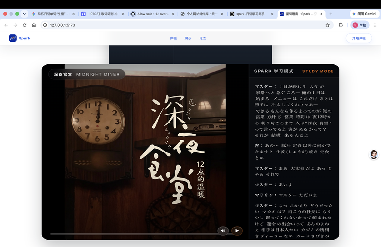Open a new browser tab

[x=331, y=14]
